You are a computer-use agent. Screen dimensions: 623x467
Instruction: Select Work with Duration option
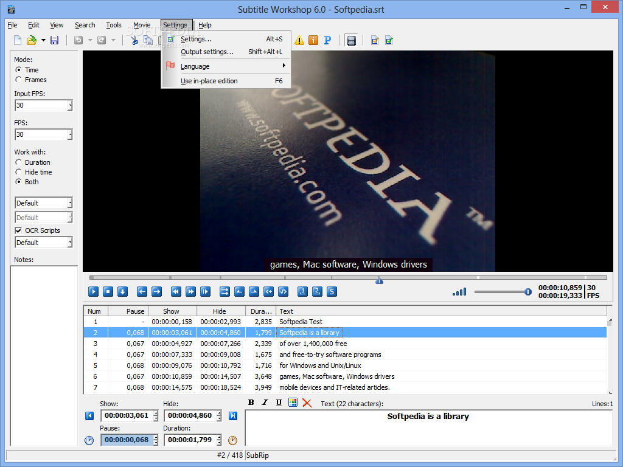[18, 162]
